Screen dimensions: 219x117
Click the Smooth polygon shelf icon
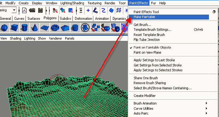pos(115,28)
